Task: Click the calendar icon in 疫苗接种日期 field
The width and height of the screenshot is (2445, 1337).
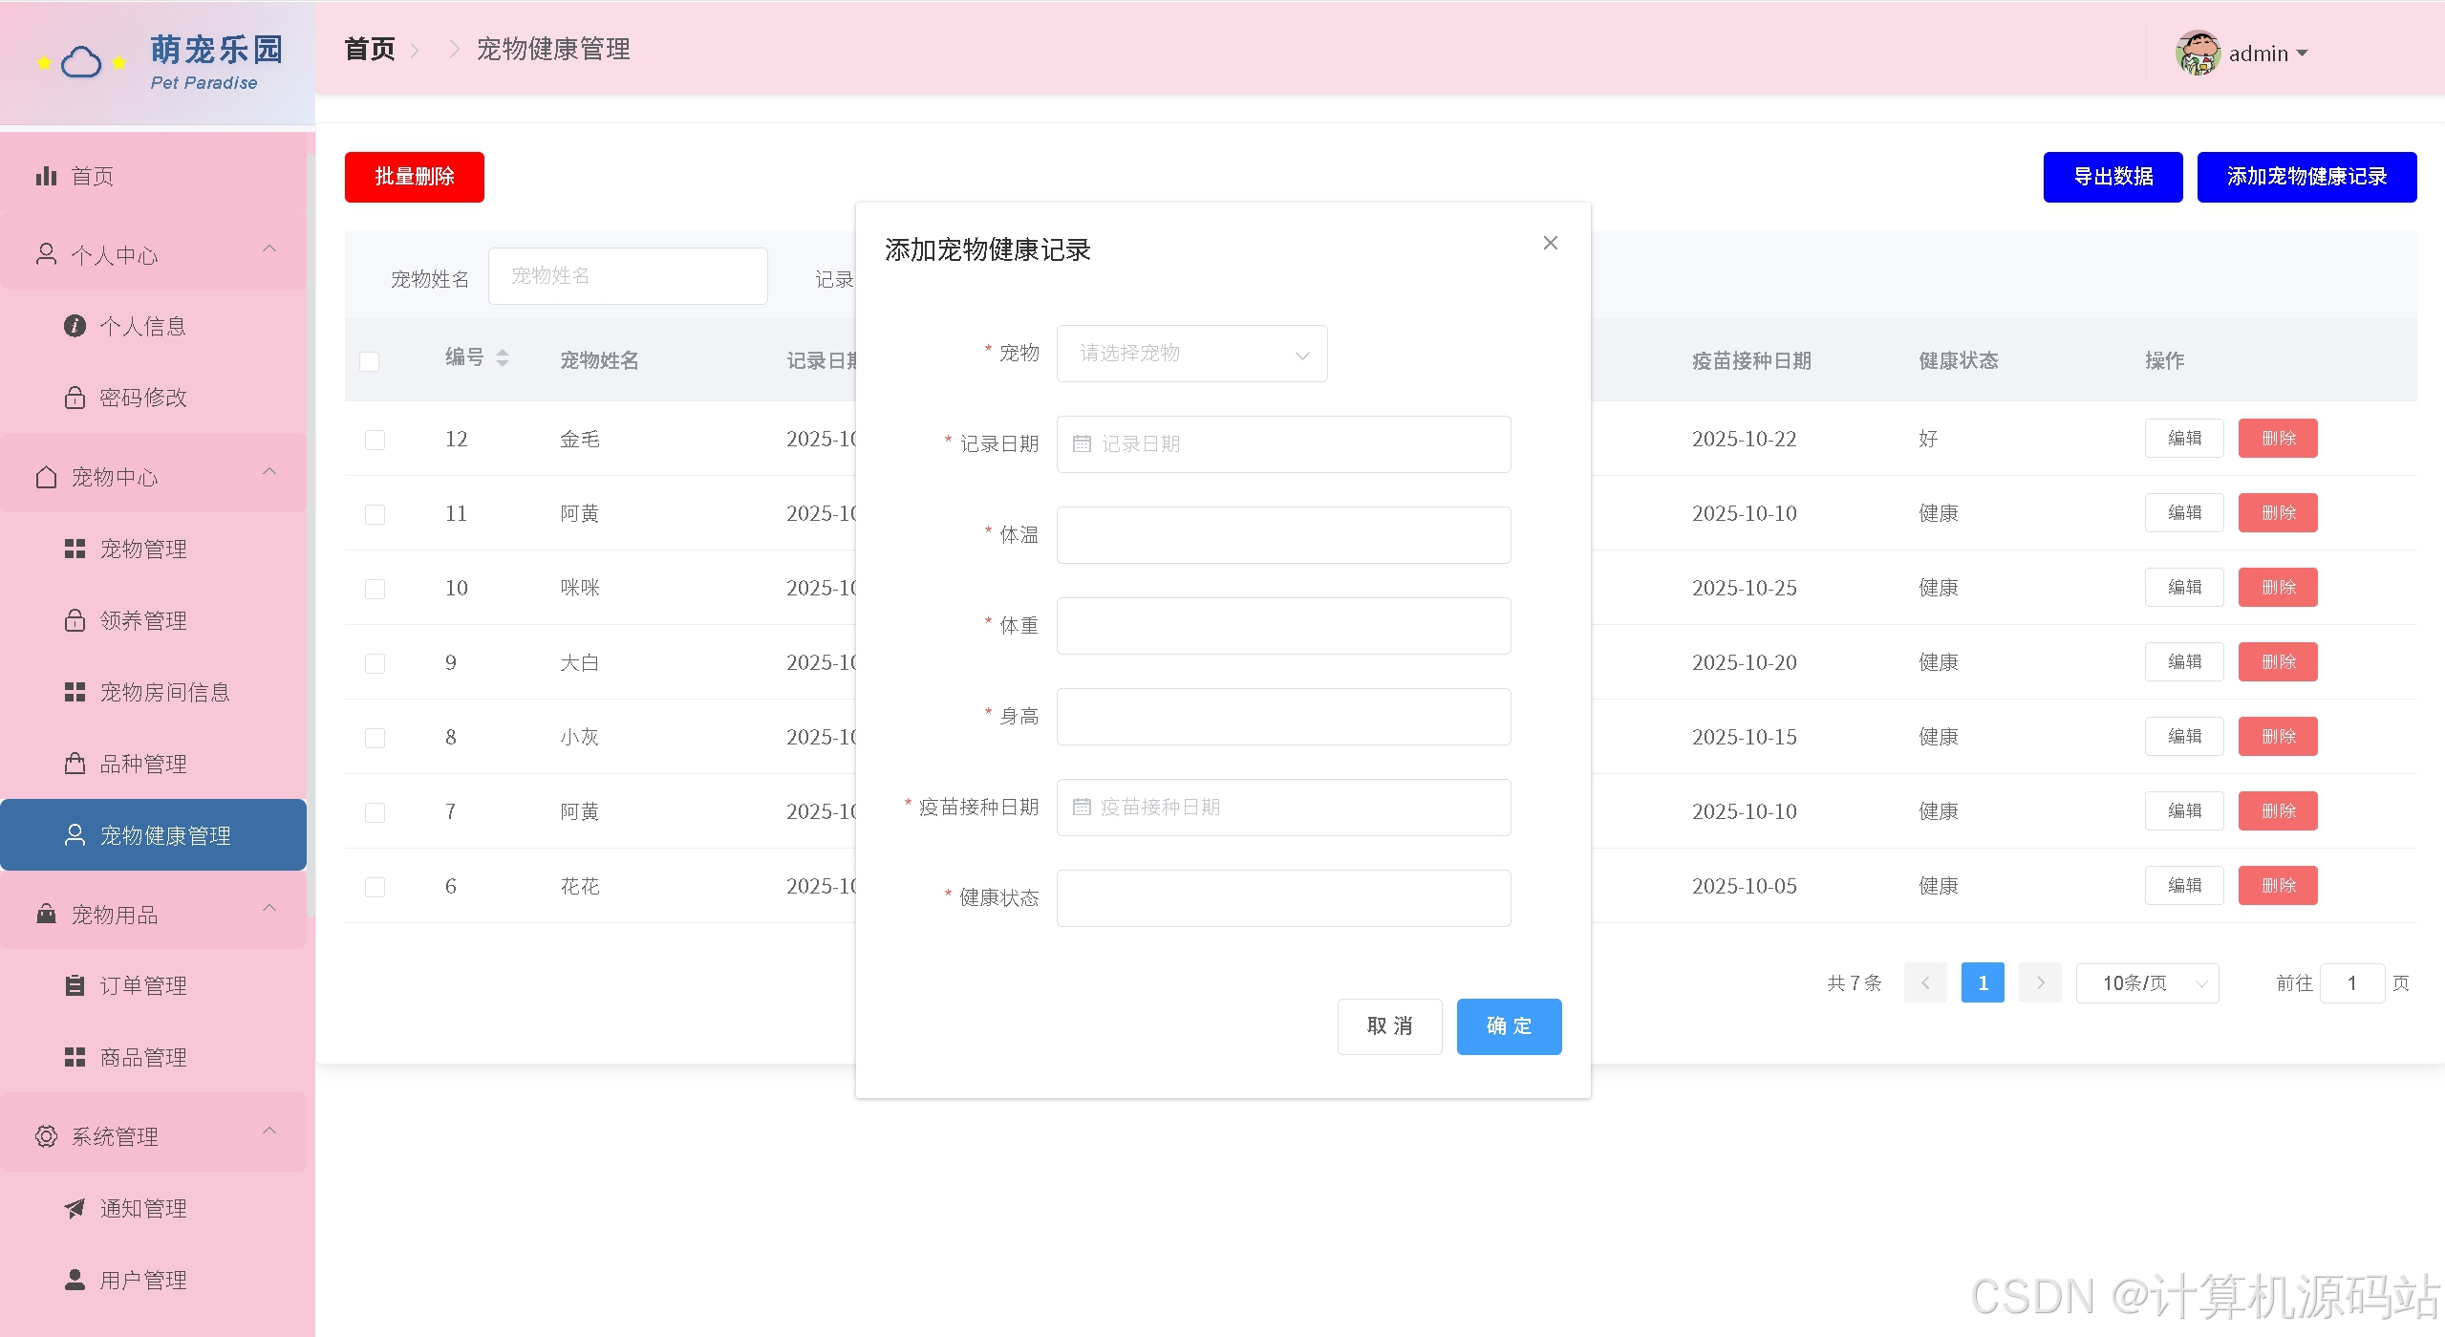Action: 1082,807
